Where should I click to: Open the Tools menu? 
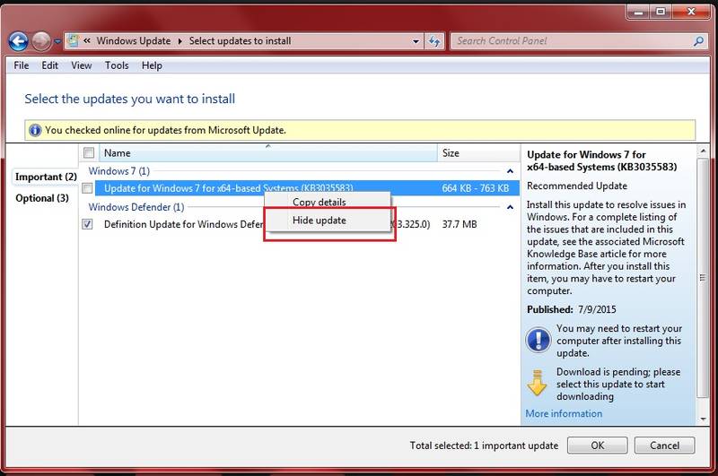tap(117, 65)
